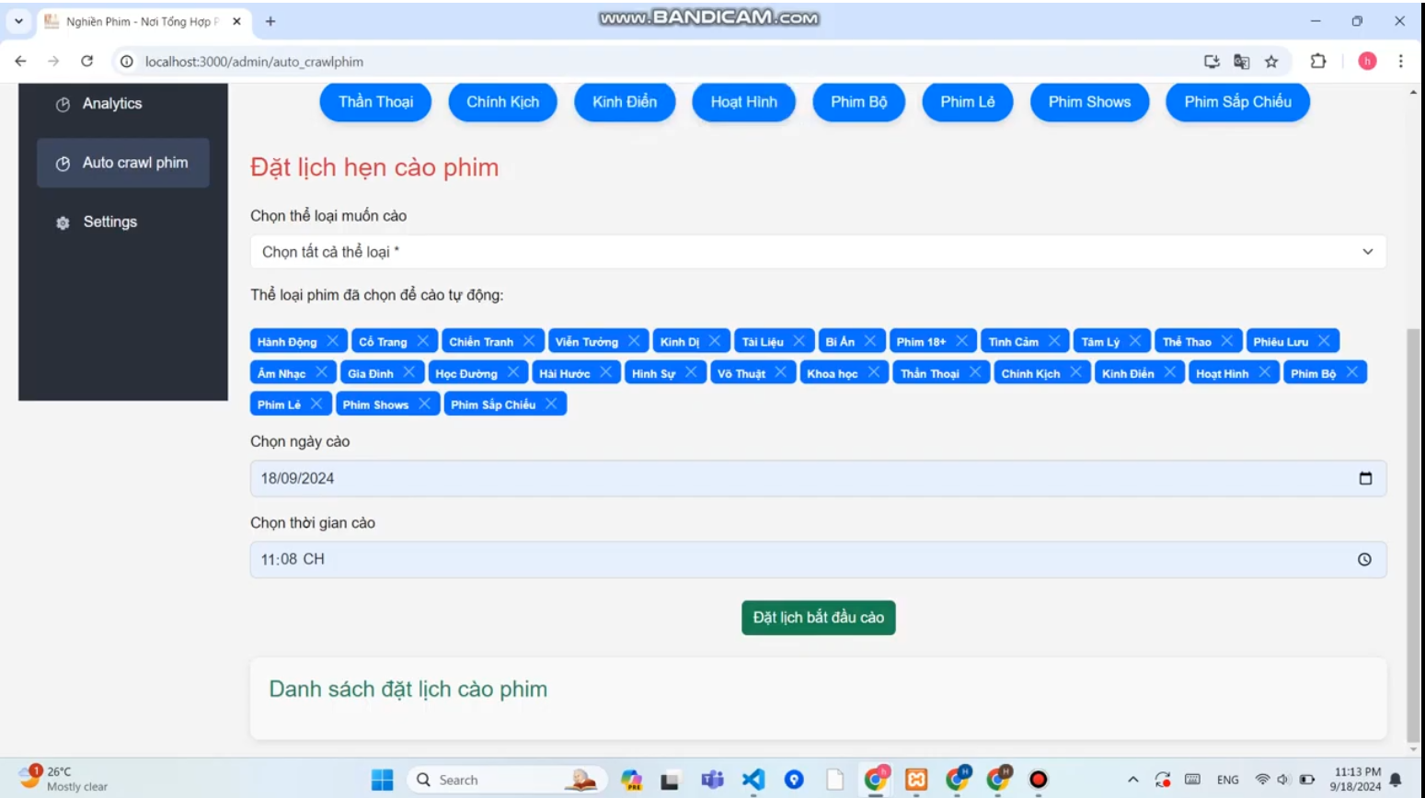Remove the Kinh Điển tag
1425x798 pixels.
pyautogui.click(x=1170, y=372)
